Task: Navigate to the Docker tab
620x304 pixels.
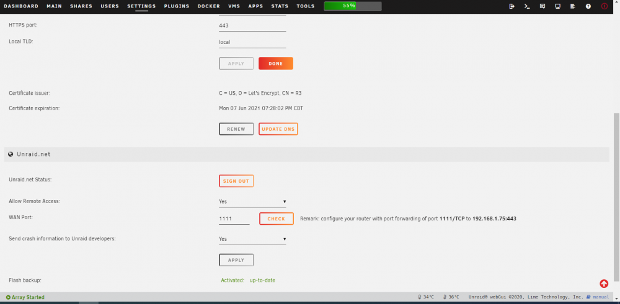Action: [x=209, y=6]
